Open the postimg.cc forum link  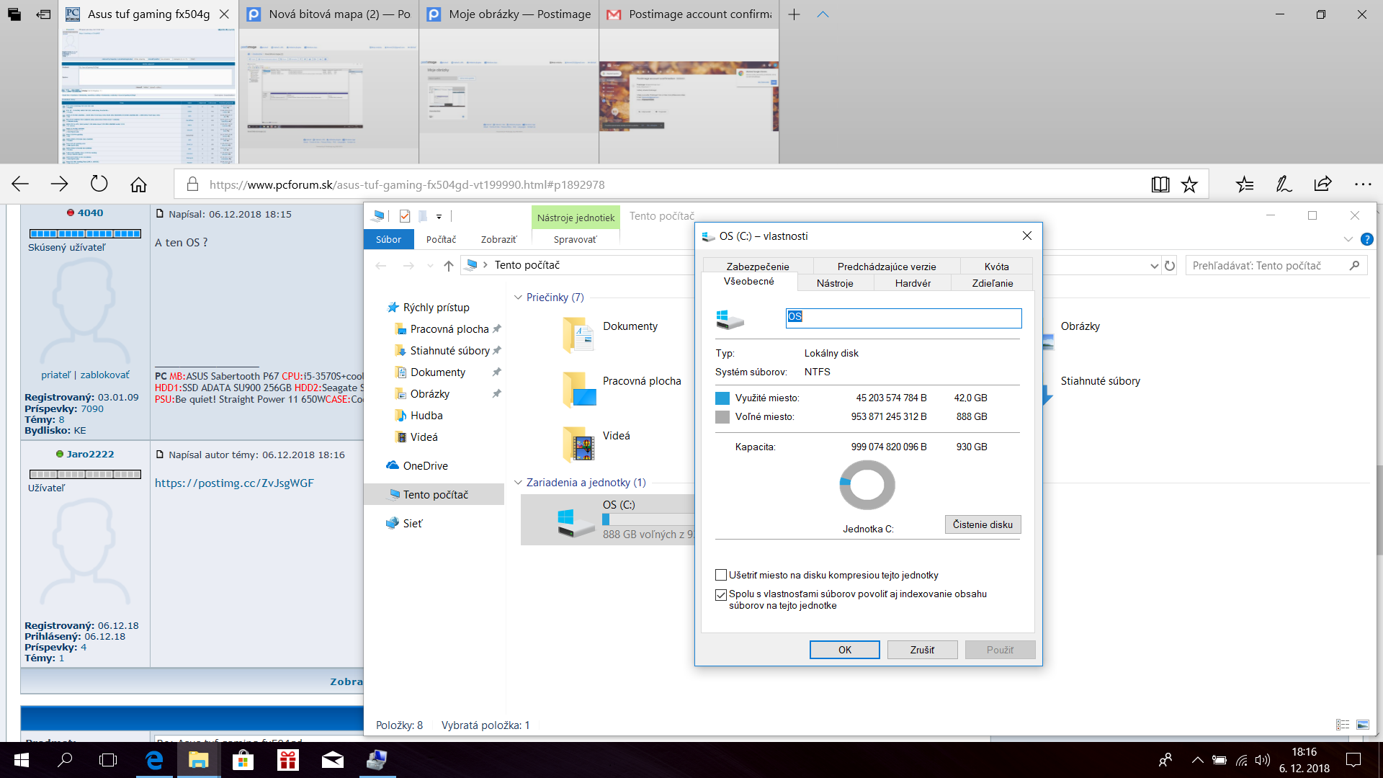234,483
